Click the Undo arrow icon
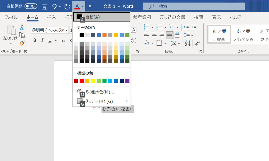The image size is (269, 161). [54, 6]
